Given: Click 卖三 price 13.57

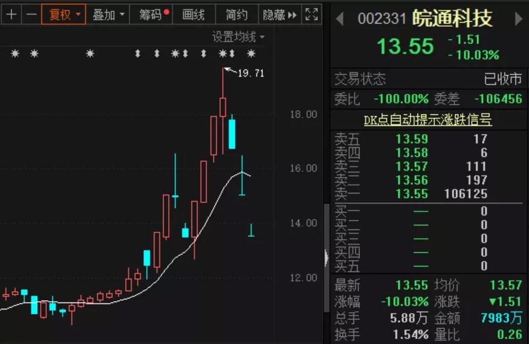Looking at the screenshot, I should point(412,166).
